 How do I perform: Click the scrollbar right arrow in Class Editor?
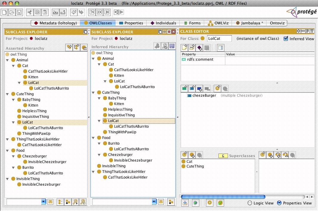pyautogui.click(x=312, y=197)
